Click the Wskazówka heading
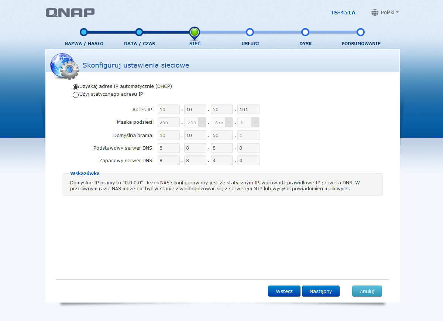 85,173
